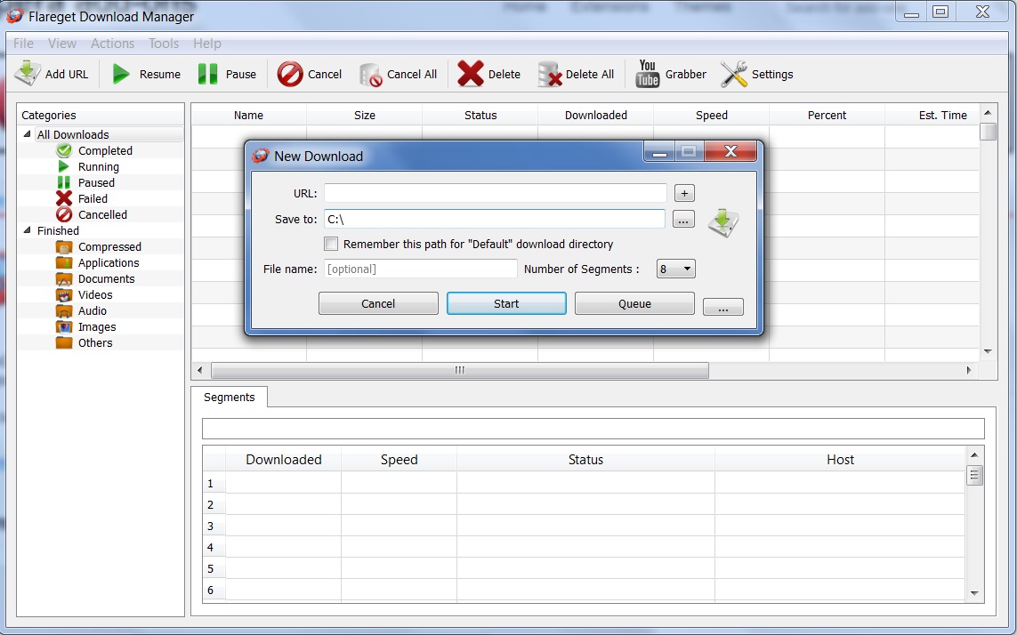Screen dimensions: 1017x635
Task: Click the horizontal scrollbar of the downloads list
Action: point(460,370)
